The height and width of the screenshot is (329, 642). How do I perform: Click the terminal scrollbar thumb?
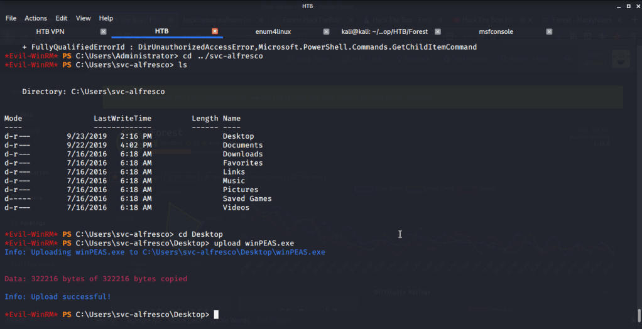click(x=639, y=315)
